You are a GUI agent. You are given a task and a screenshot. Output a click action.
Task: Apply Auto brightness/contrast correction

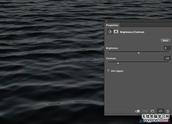pos(165,40)
